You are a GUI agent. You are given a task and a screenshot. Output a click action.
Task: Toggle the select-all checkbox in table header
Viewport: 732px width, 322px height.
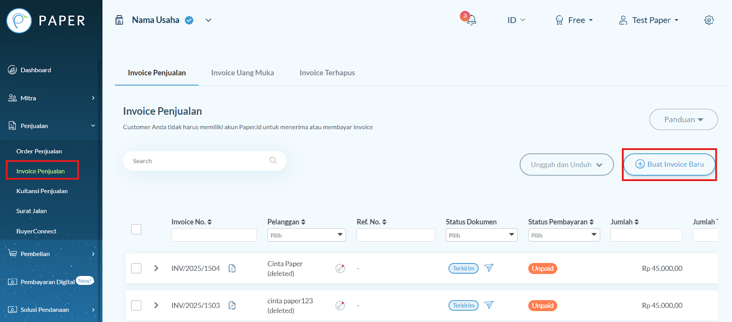coord(136,229)
